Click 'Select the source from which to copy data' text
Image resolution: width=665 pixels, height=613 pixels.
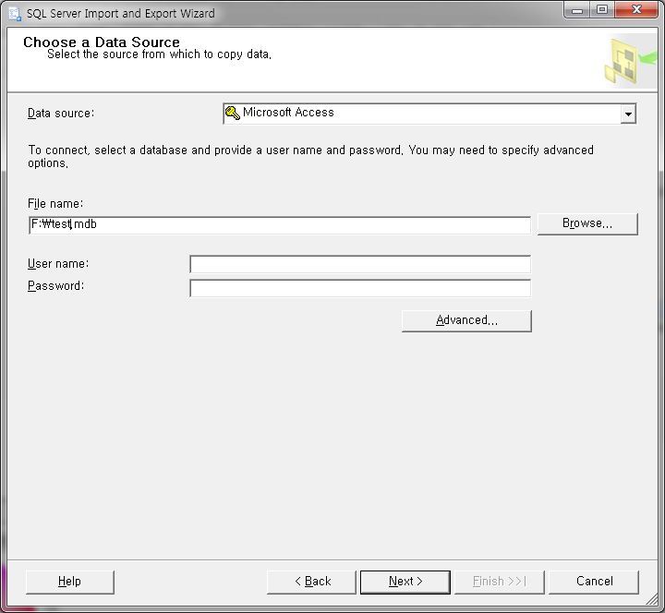pyautogui.click(x=159, y=54)
